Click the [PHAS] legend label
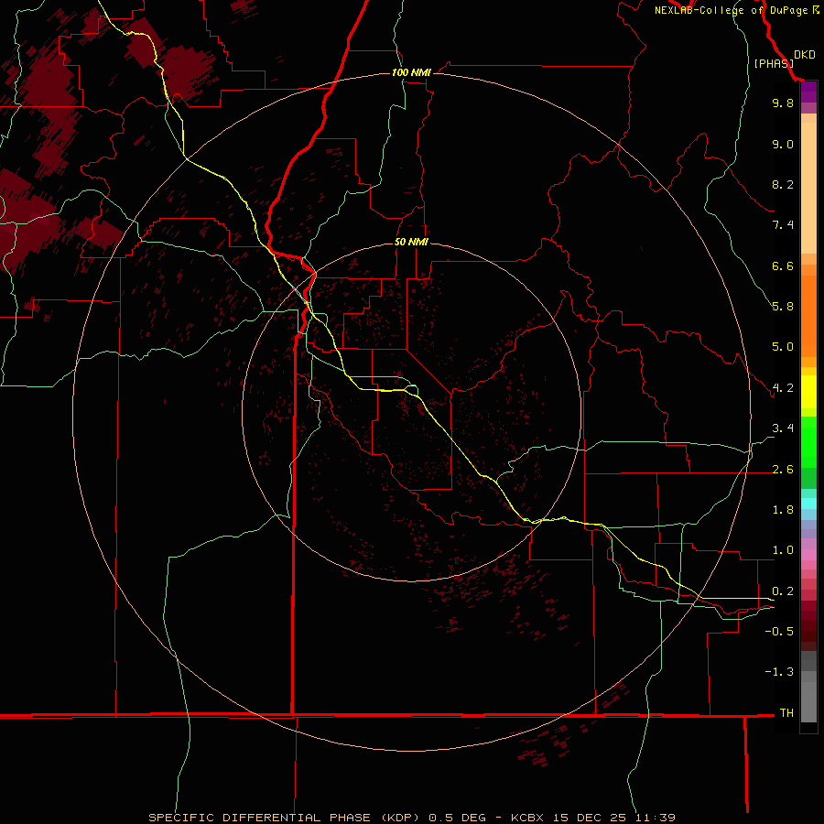The image size is (824, 824). pos(774,64)
